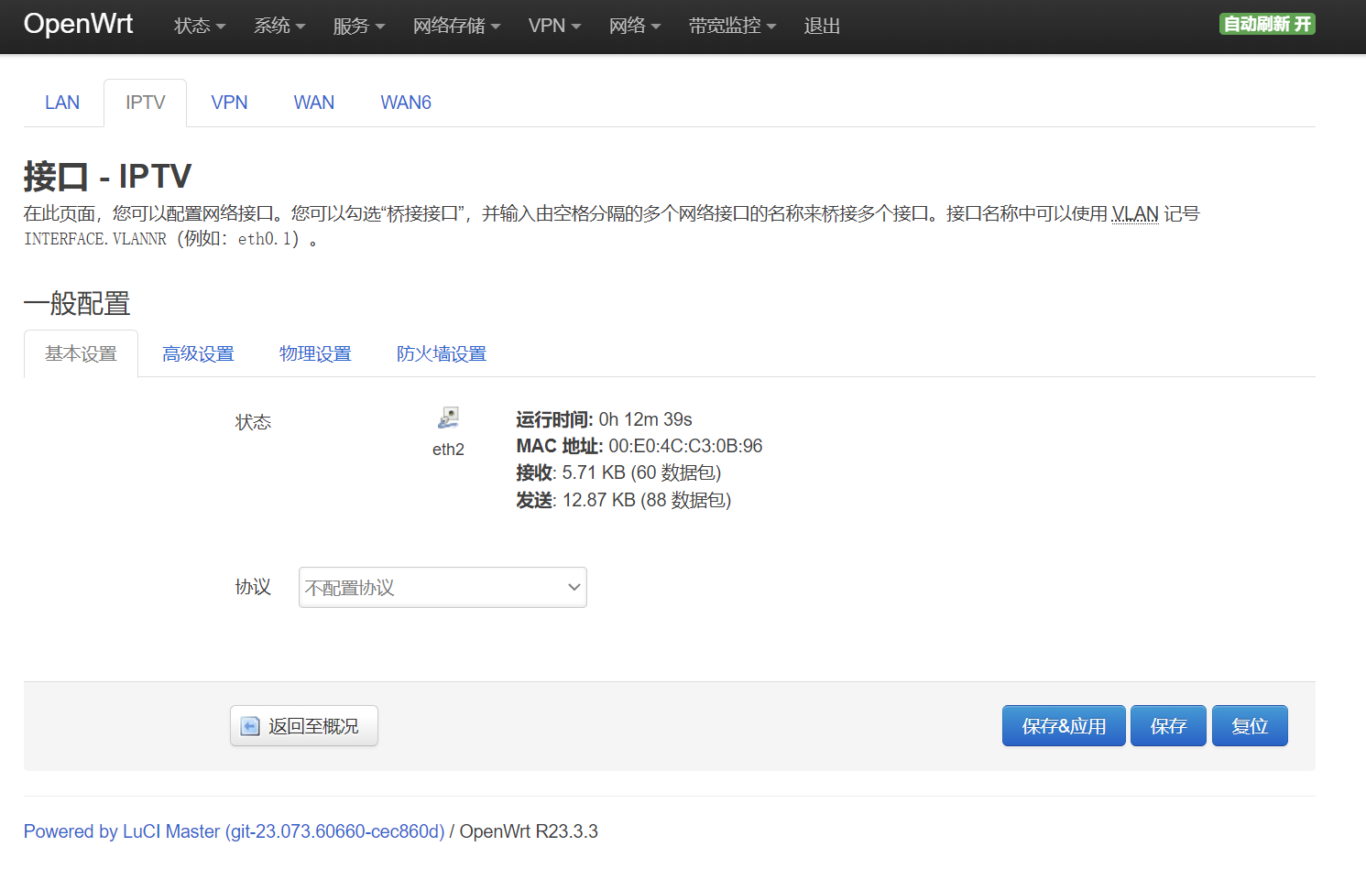Click the back arrow icon on 返回至概况

[x=248, y=725]
